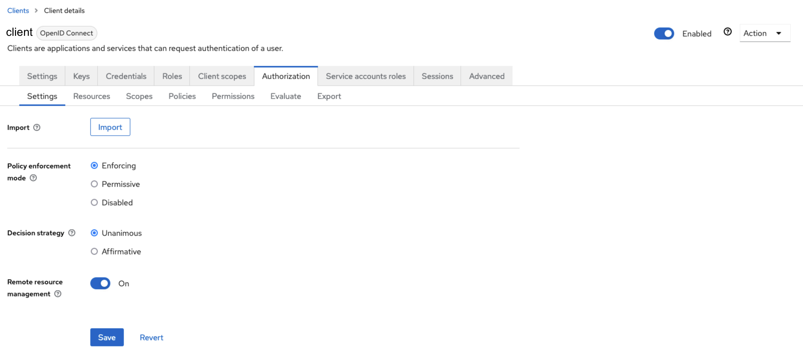Open the Service accounts roles tab

coord(365,76)
